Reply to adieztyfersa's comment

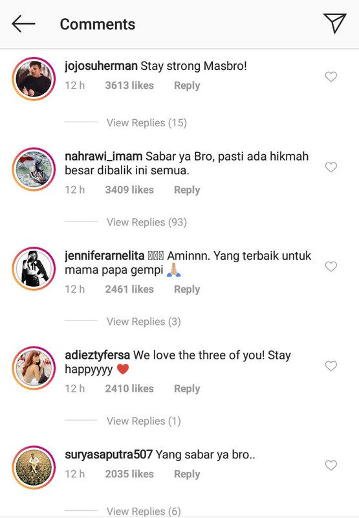point(187,389)
